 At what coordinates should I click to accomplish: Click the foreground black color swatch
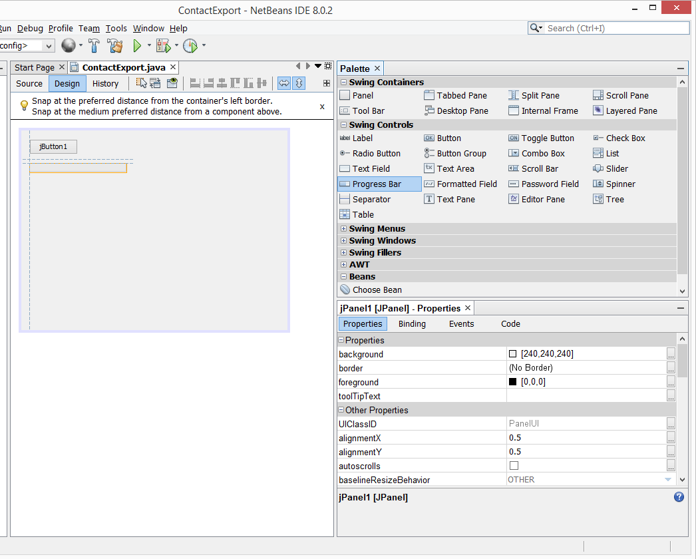(x=512, y=382)
